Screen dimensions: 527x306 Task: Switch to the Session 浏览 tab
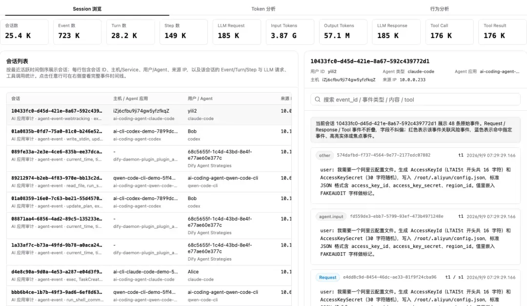(87, 9)
